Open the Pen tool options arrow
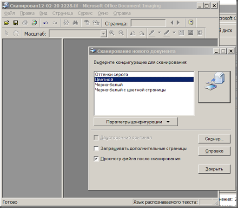The height and width of the screenshot is (208, 238). (159, 32)
